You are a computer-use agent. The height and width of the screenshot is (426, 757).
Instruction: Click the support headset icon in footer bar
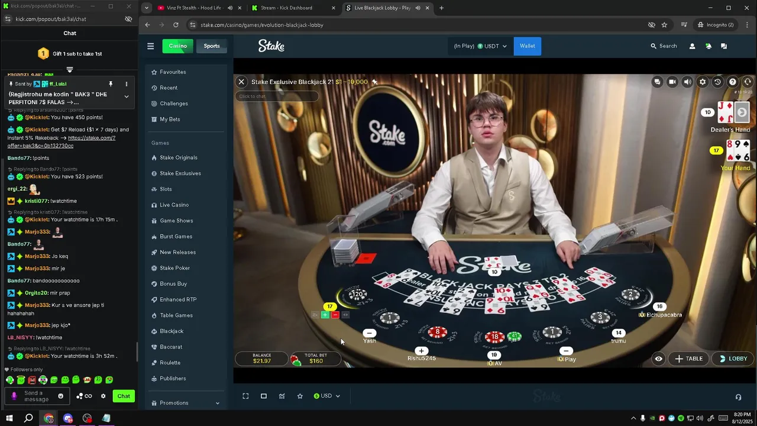(738, 397)
